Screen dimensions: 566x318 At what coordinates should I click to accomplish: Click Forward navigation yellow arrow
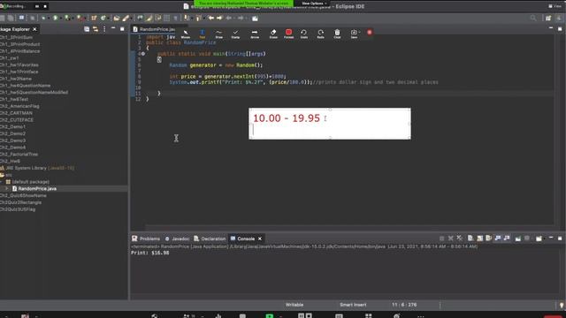click(x=219, y=18)
